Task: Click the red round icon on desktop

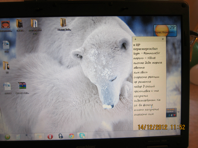Action: click(x=6, y=24)
